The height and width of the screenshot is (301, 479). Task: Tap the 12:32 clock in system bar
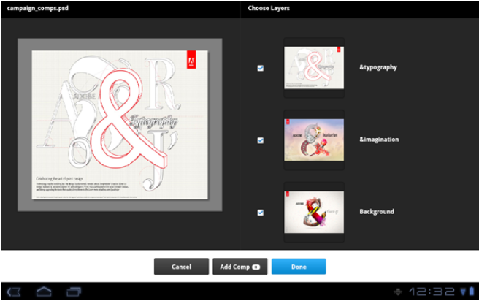(x=432, y=292)
